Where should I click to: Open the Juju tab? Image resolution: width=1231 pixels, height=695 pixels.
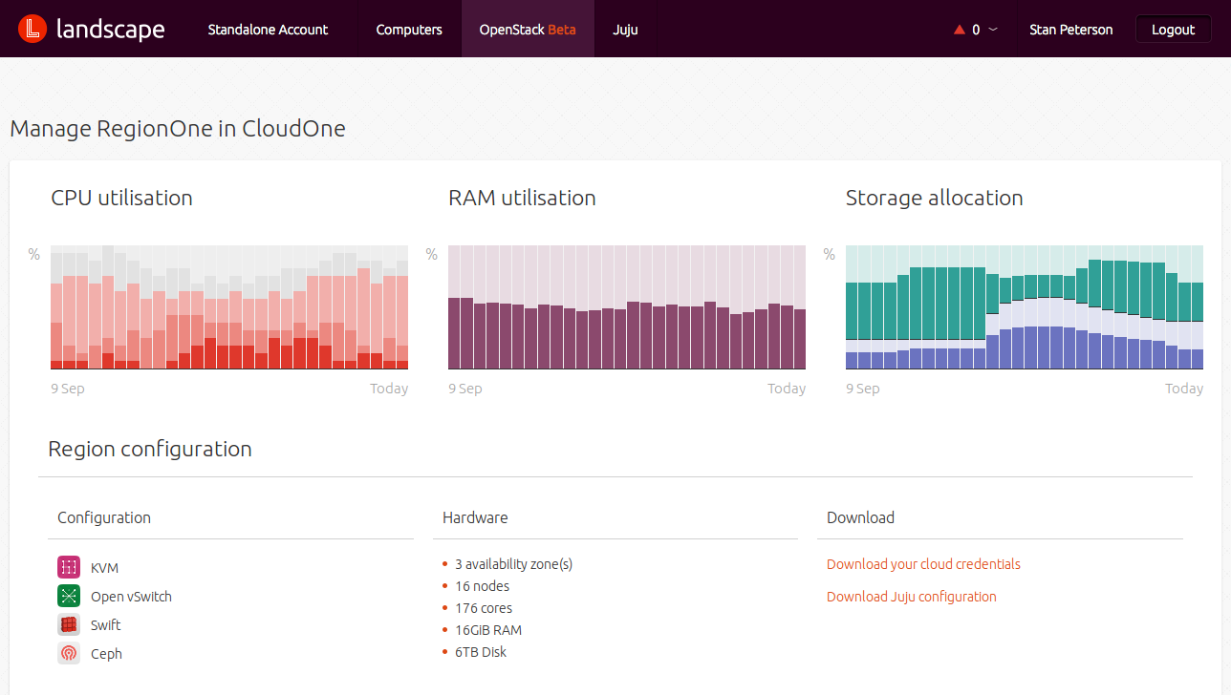[625, 29]
